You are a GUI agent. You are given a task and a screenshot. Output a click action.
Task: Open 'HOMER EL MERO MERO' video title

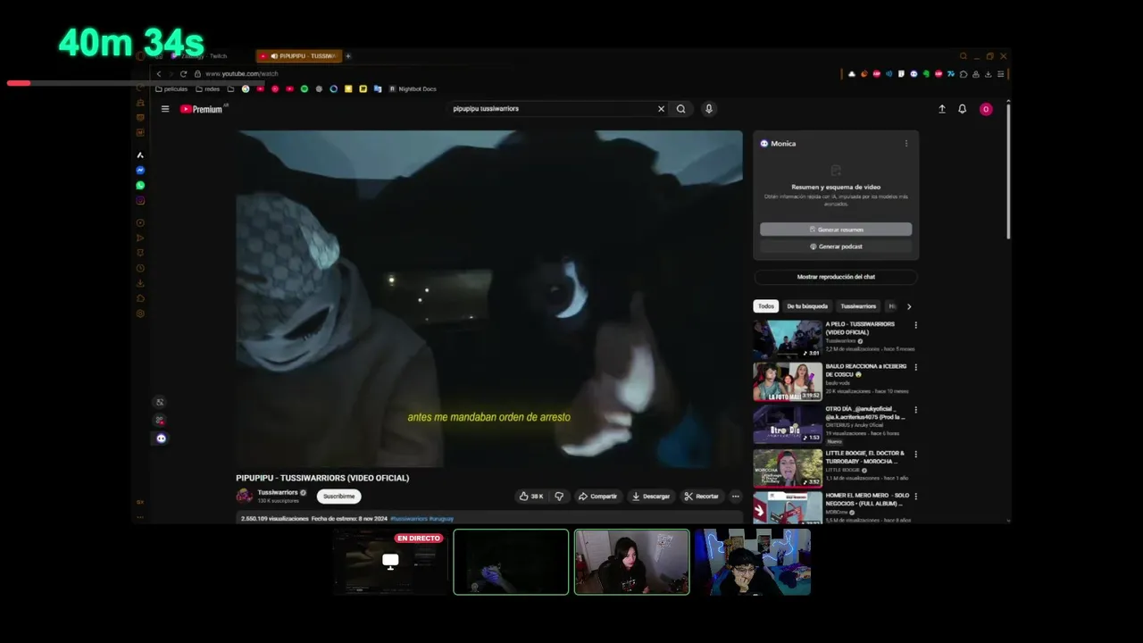tap(866, 499)
